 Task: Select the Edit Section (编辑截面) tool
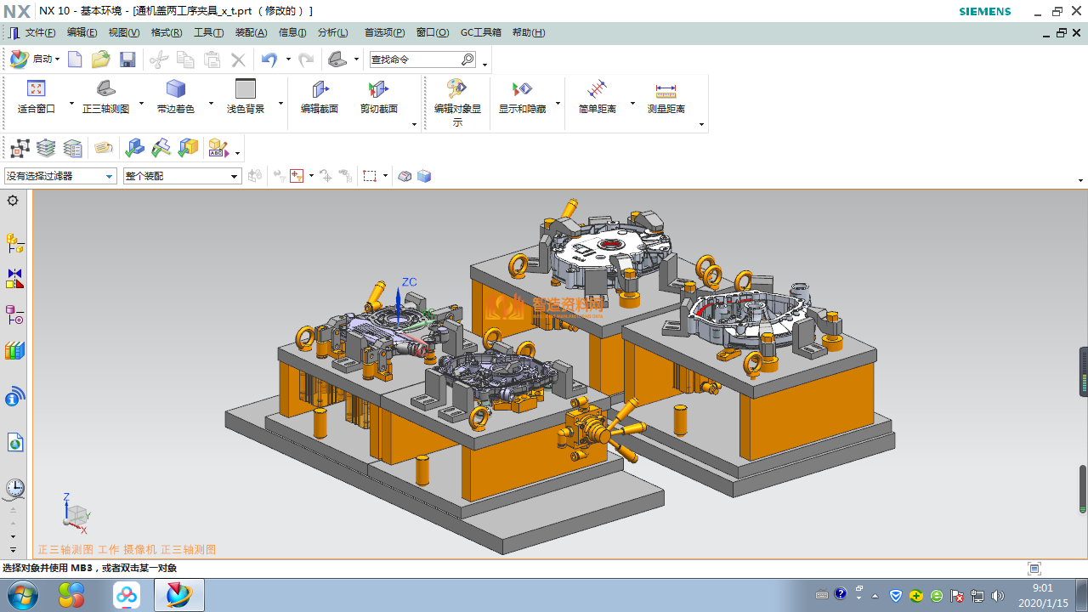320,89
